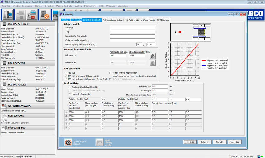Select RSS zap. / dvojmontáž pneum. Super-Single

click(x=66, y=79)
